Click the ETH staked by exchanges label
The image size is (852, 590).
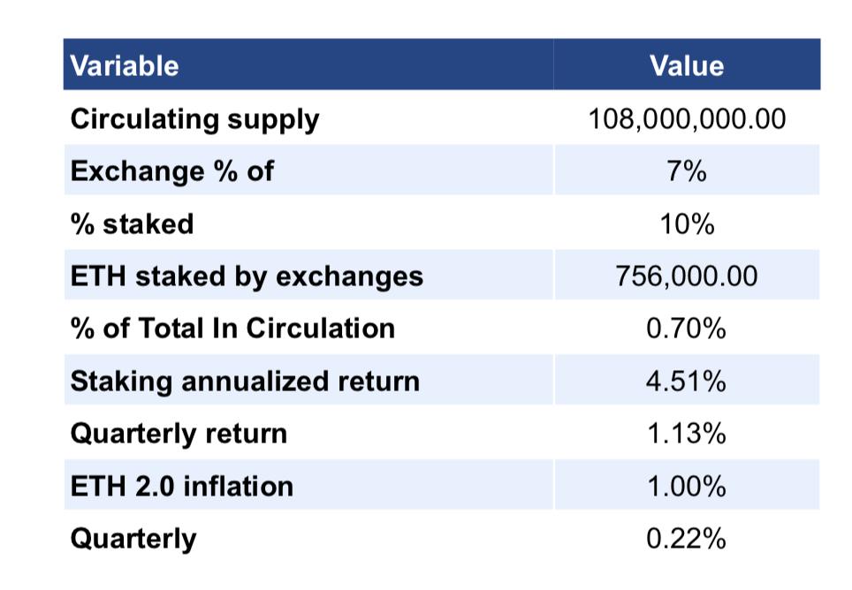click(x=247, y=276)
